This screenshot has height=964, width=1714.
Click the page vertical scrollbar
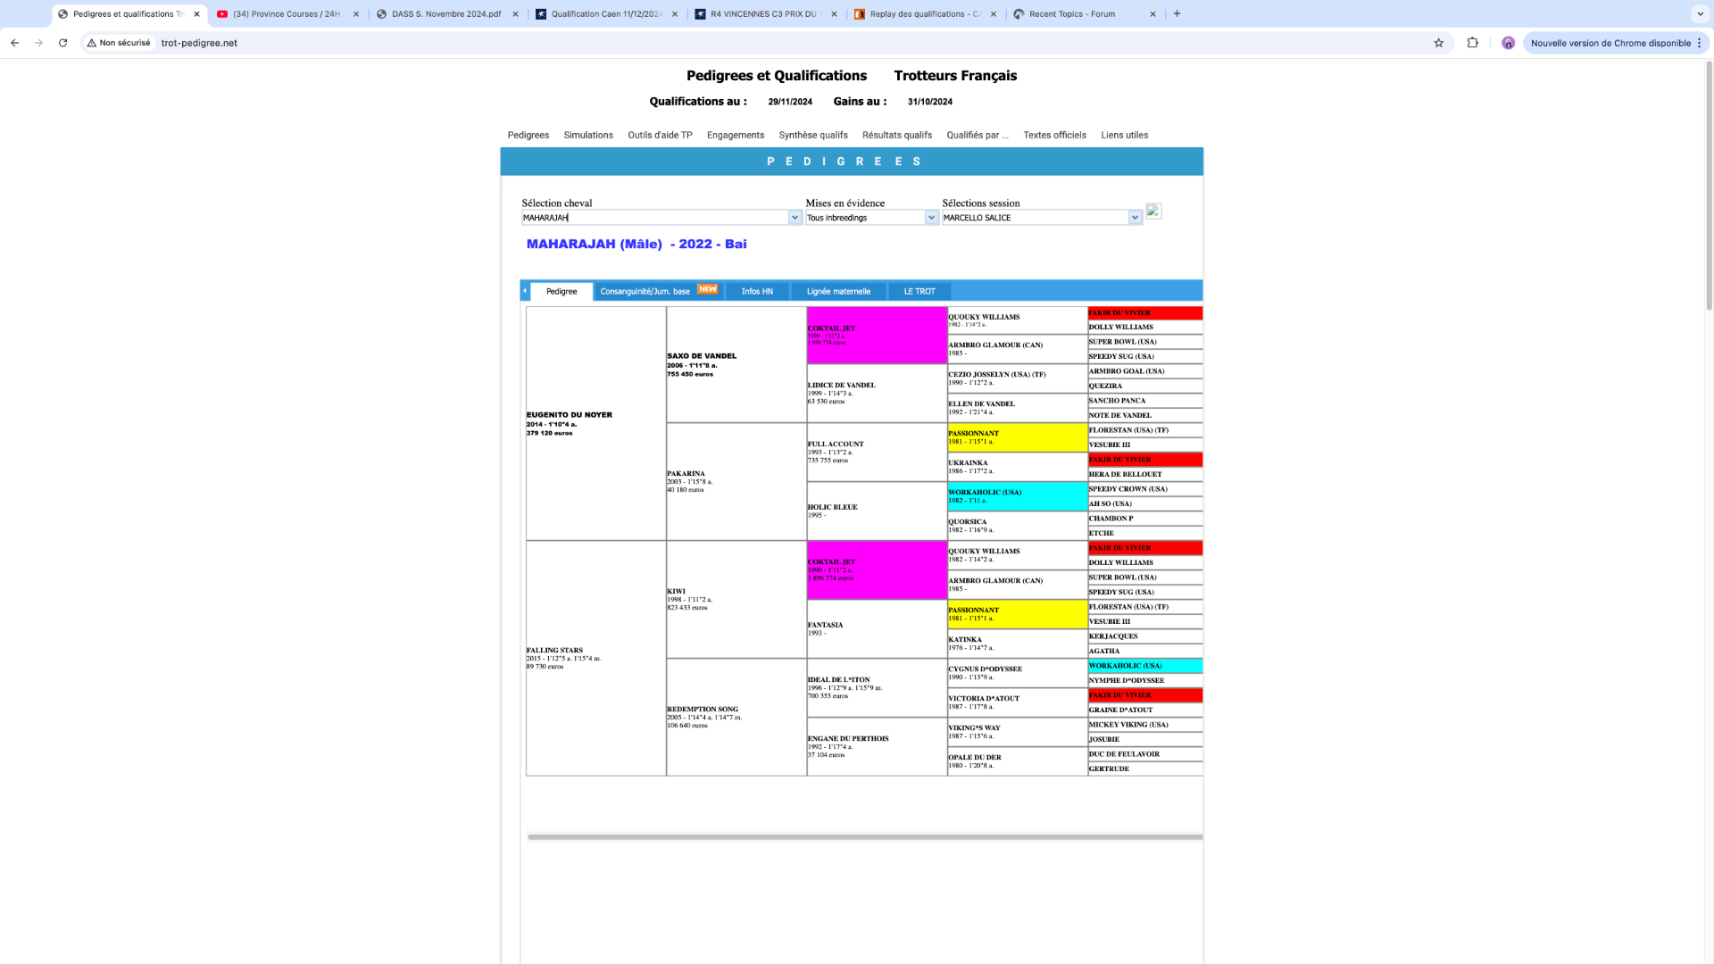1709,186
